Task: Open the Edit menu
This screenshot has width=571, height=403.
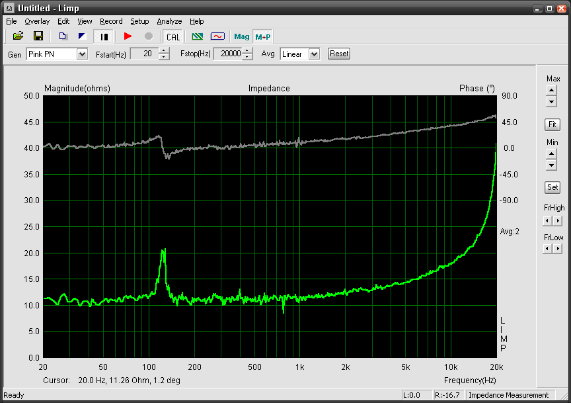Action: pyautogui.click(x=63, y=22)
